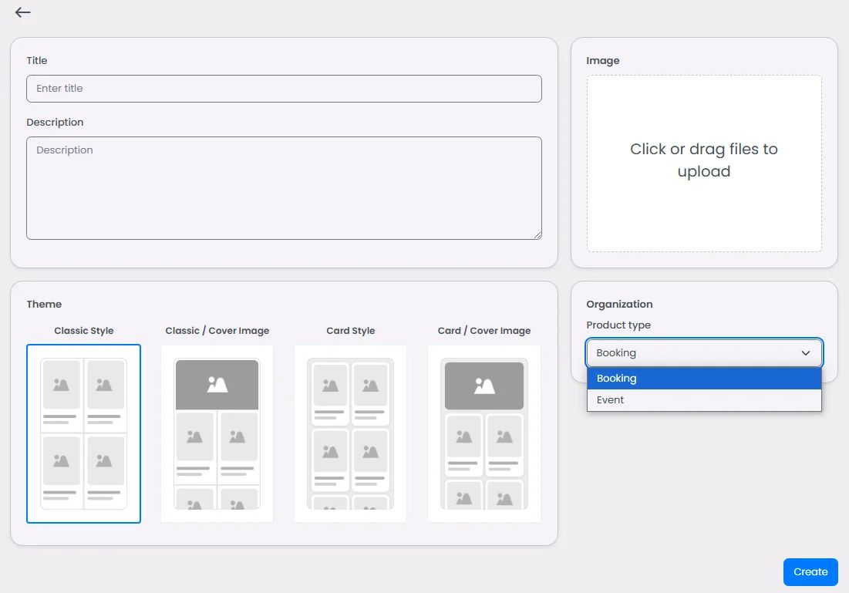849x593 pixels.
Task: Select the Classic Style theme thumbnail
Action: pos(84,434)
